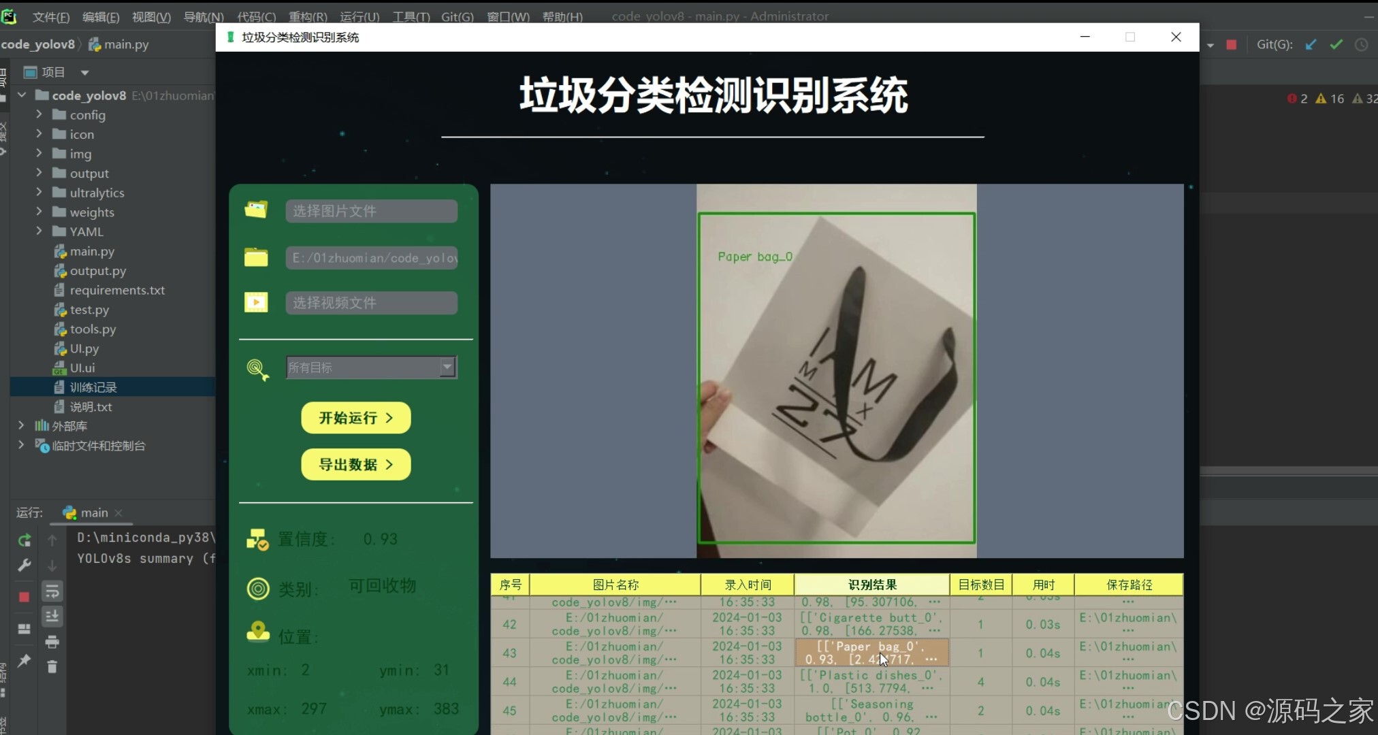1378x735 pixels.
Task: Expand the 临时文件和控制台 node
Action: click(x=21, y=445)
